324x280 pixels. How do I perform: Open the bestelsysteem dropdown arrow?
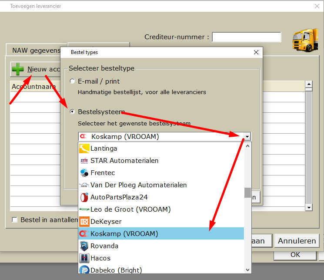pos(247,137)
